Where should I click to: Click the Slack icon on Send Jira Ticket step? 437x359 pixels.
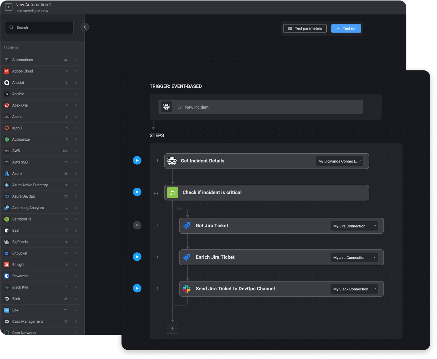tap(187, 289)
